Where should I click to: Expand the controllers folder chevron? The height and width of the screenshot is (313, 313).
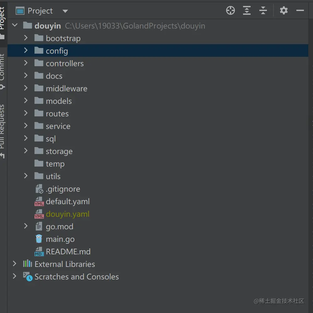click(x=26, y=63)
